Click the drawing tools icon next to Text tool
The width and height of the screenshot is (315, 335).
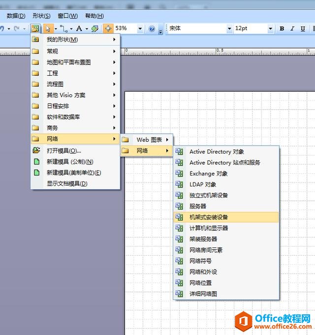click(x=94, y=28)
